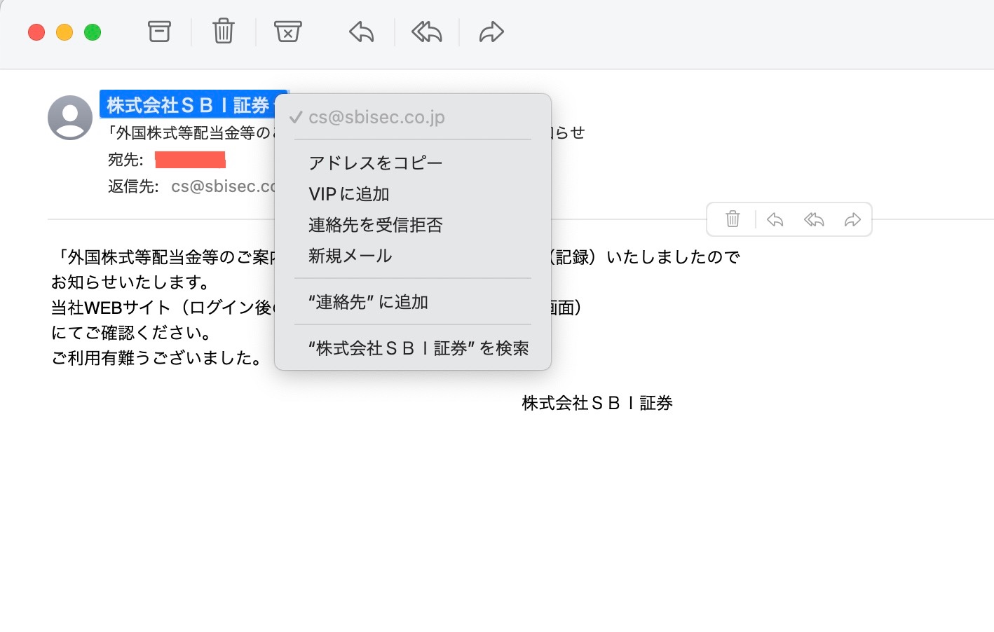The height and width of the screenshot is (632, 994).
Task: Click the small trash icon in message header
Action: pos(733,219)
